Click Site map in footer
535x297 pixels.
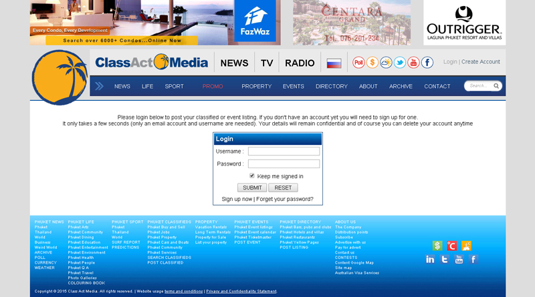[x=343, y=268]
